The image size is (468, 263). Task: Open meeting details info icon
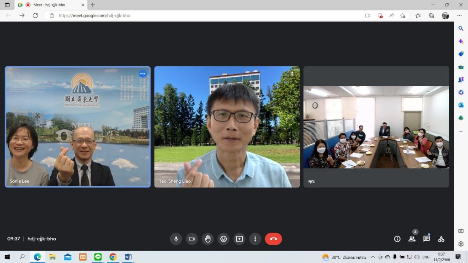tap(397, 239)
